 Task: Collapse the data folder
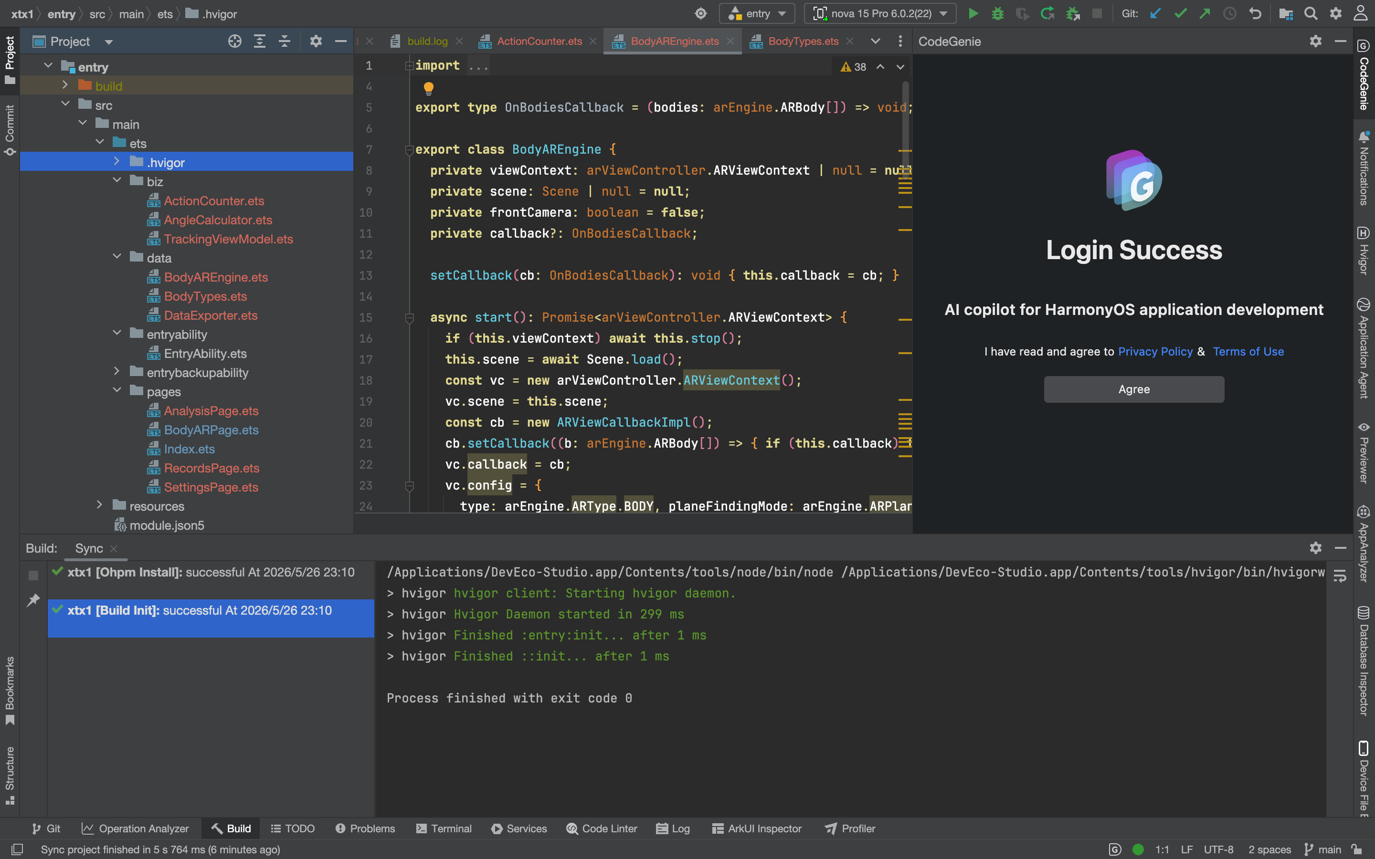click(116, 257)
